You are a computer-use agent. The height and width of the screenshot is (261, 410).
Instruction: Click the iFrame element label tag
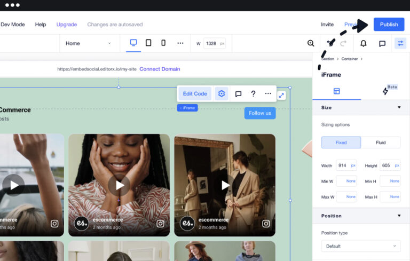point(187,108)
